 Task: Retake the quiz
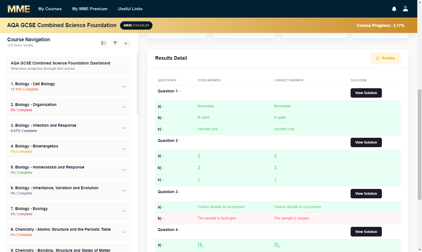(385, 58)
